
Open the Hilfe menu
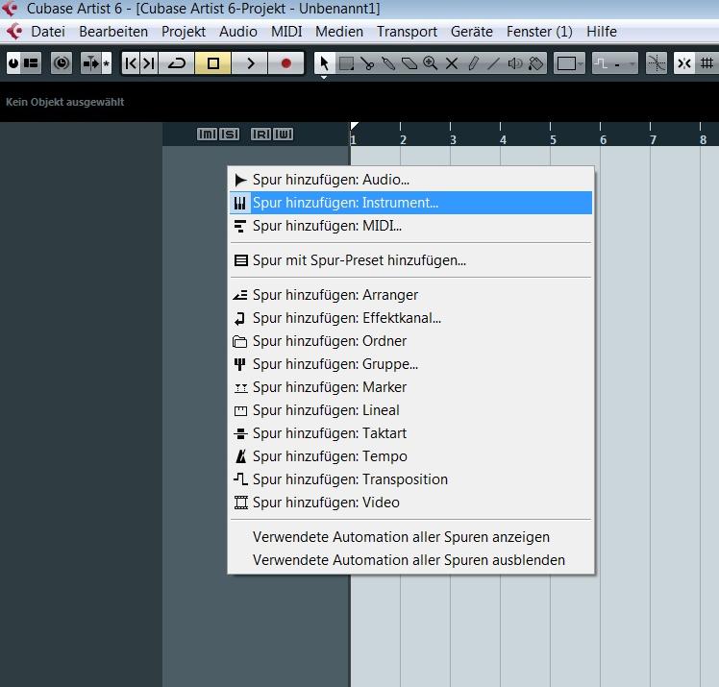pyautogui.click(x=602, y=32)
